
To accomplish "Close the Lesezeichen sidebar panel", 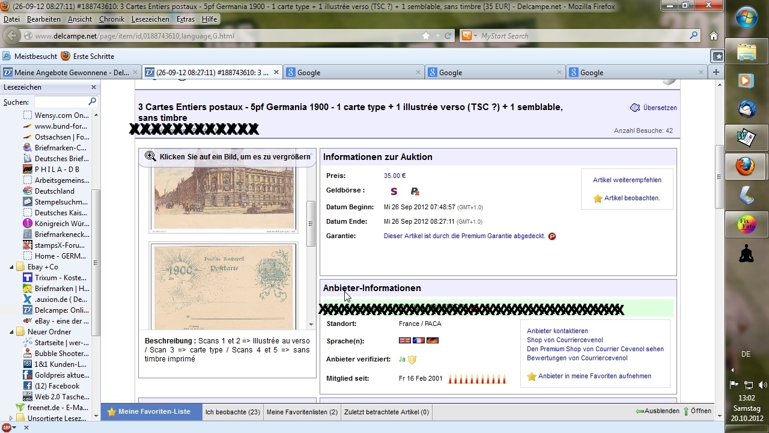I will point(93,87).
